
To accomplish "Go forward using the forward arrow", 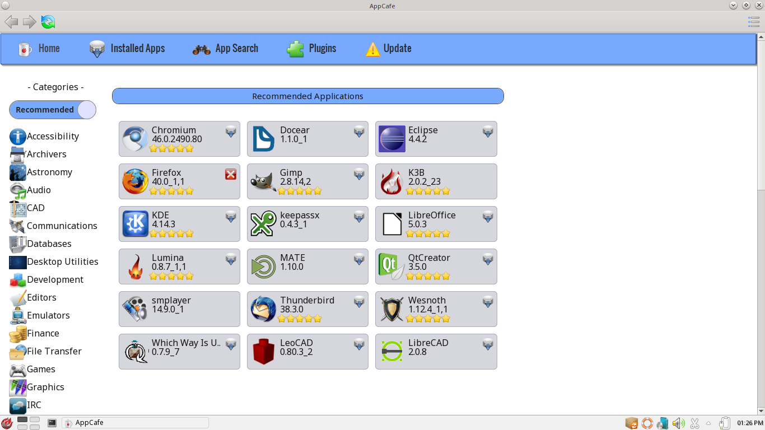I will [30, 22].
